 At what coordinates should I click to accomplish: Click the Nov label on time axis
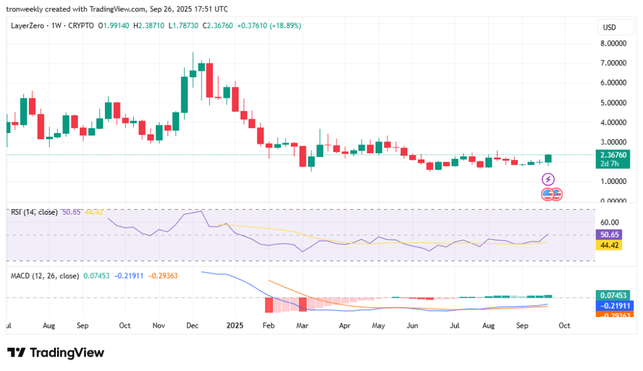click(x=159, y=326)
